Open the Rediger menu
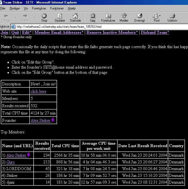 point(15,8)
